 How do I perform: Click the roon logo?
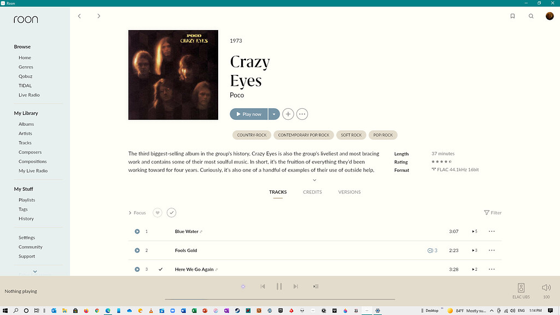26,20
